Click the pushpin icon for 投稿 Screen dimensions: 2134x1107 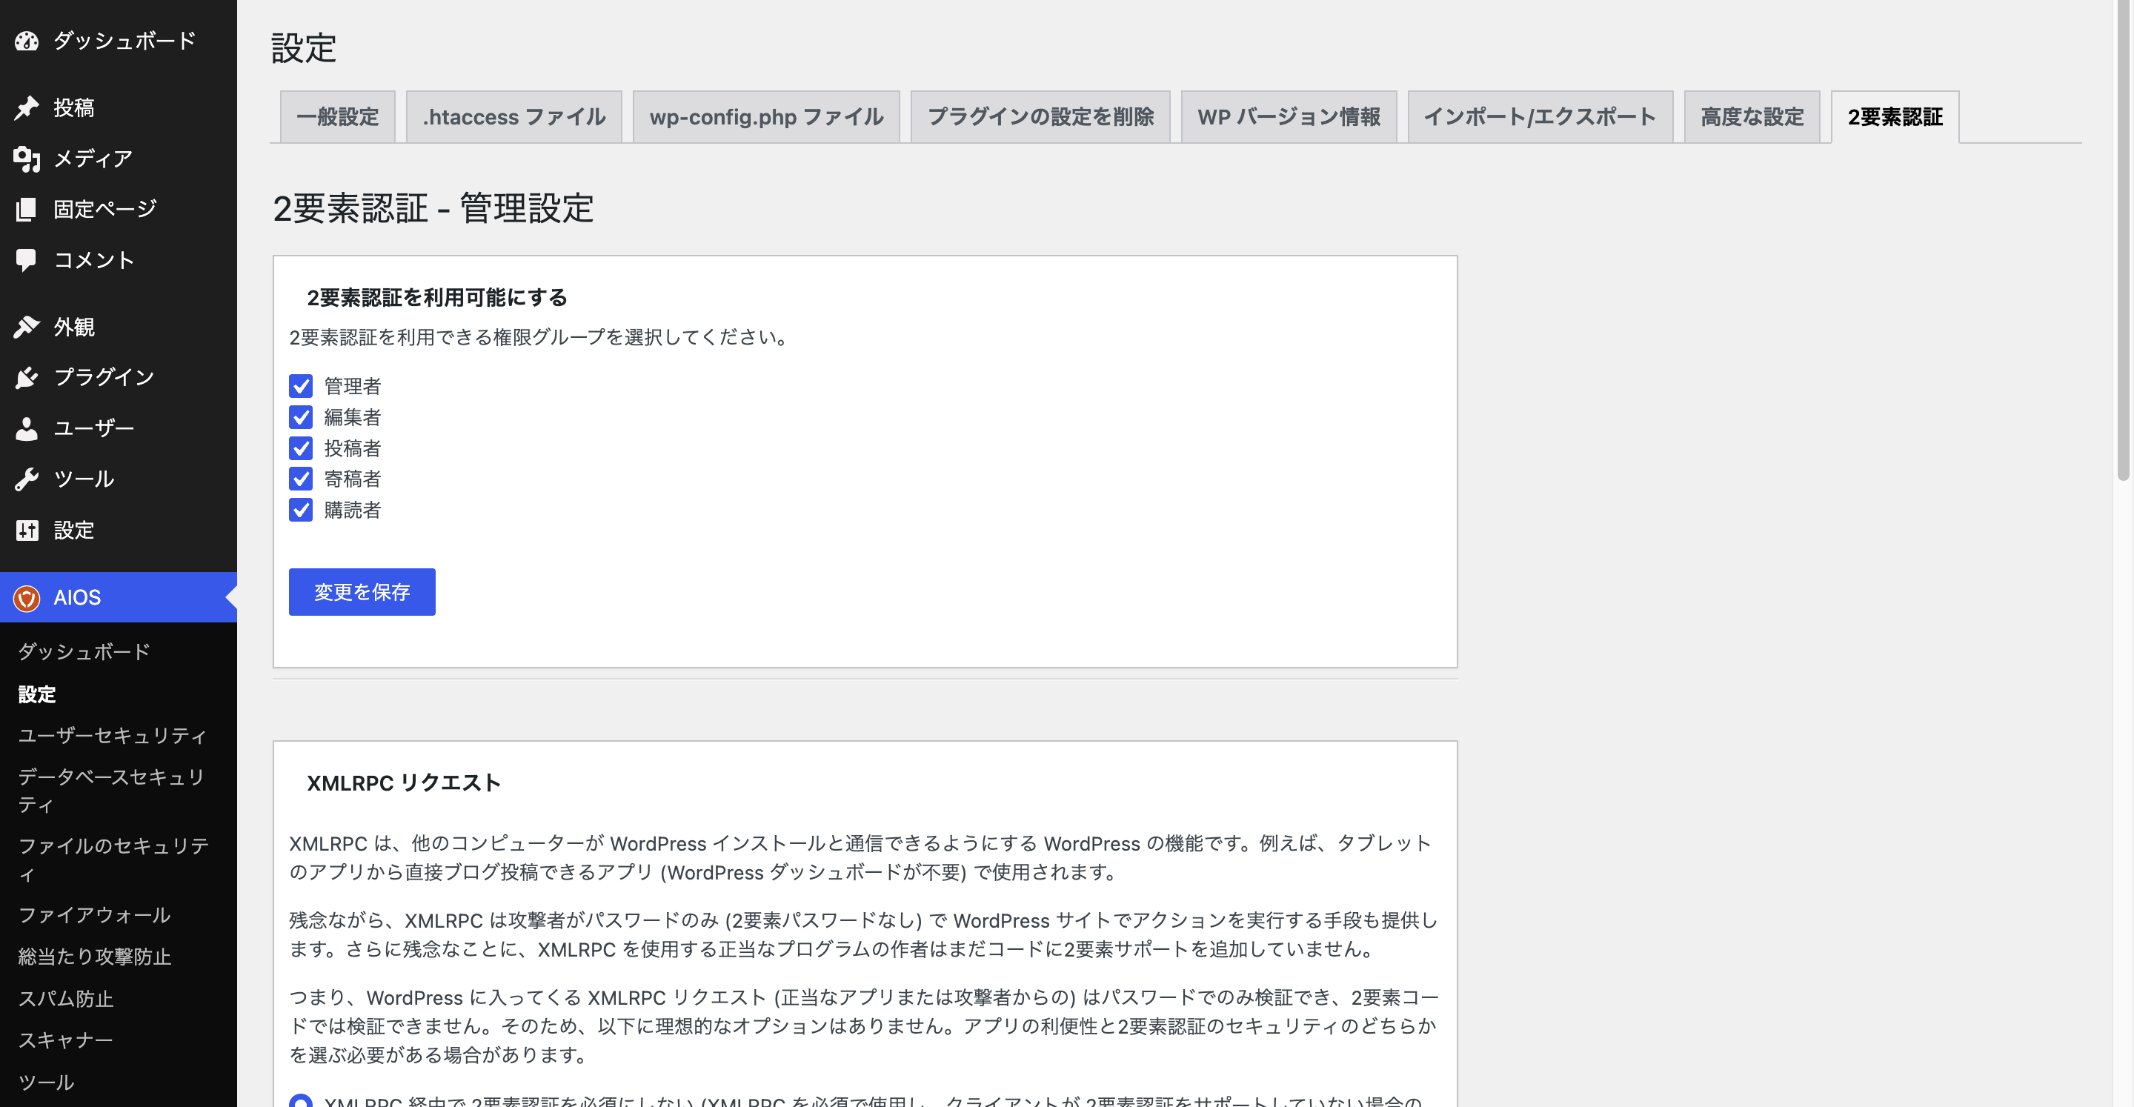pos(27,107)
